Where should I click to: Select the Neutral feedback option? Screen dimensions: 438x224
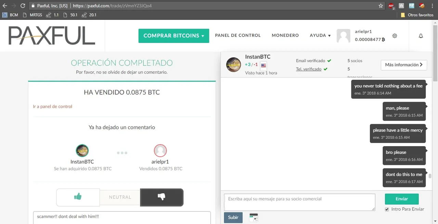[120, 197]
